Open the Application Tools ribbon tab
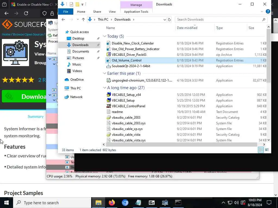This screenshot has width=278, height=208. [136, 11]
